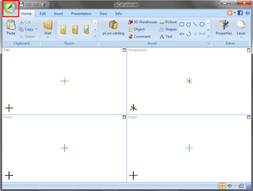The height and width of the screenshot is (191, 253).
Task: Click the Save icon in quick access toolbar
Action: coord(21,5)
